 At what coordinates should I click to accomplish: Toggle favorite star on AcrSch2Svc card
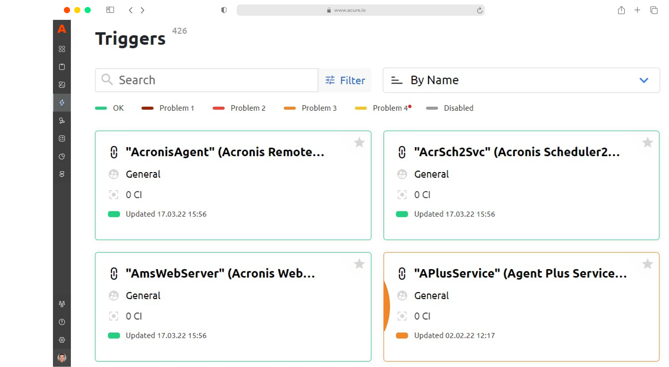[x=647, y=143]
